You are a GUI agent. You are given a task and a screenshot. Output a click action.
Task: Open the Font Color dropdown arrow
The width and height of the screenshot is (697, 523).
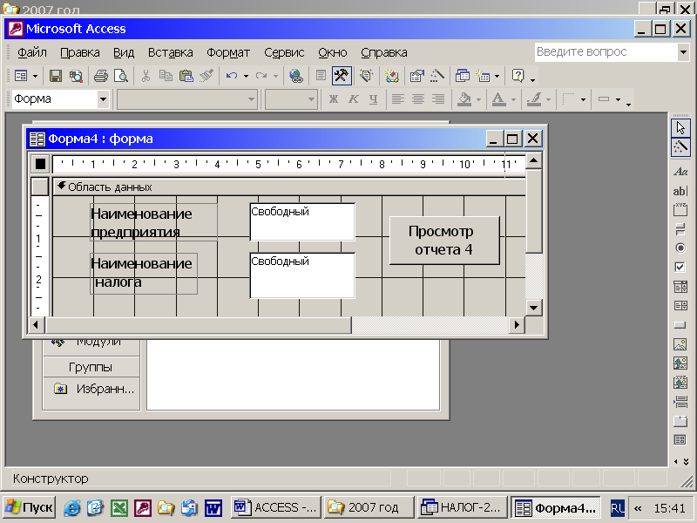513,99
